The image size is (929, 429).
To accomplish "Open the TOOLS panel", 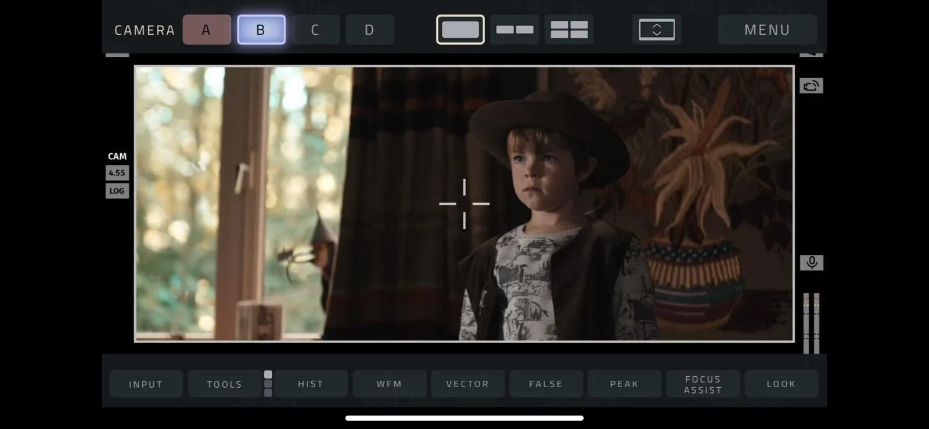I will click(225, 384).
